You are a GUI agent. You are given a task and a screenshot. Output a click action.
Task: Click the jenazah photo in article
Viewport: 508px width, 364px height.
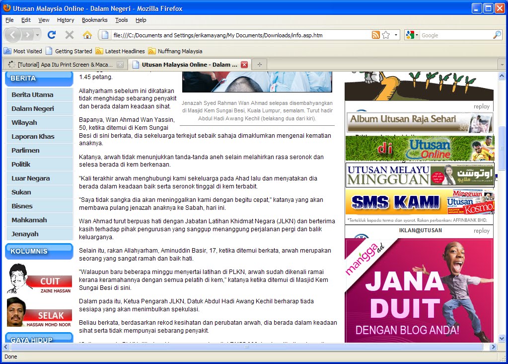point(257,82)
